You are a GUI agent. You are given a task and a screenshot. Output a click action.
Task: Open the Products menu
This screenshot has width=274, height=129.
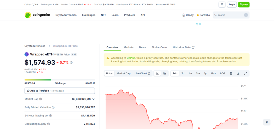pyautogui.click(x=130, y=15)
